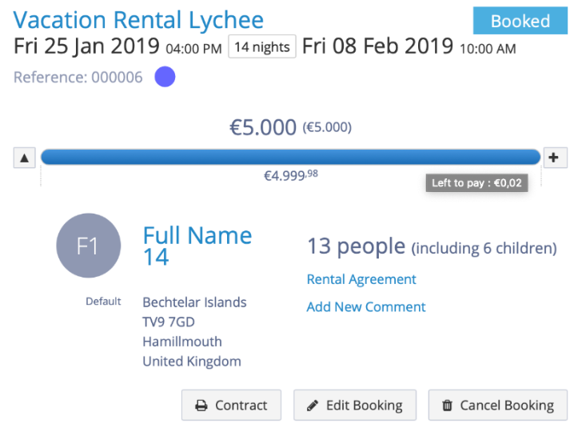578x432 pixels.
Task: Click the trash icon for Cancel Booking
Action: pos(447,406)
